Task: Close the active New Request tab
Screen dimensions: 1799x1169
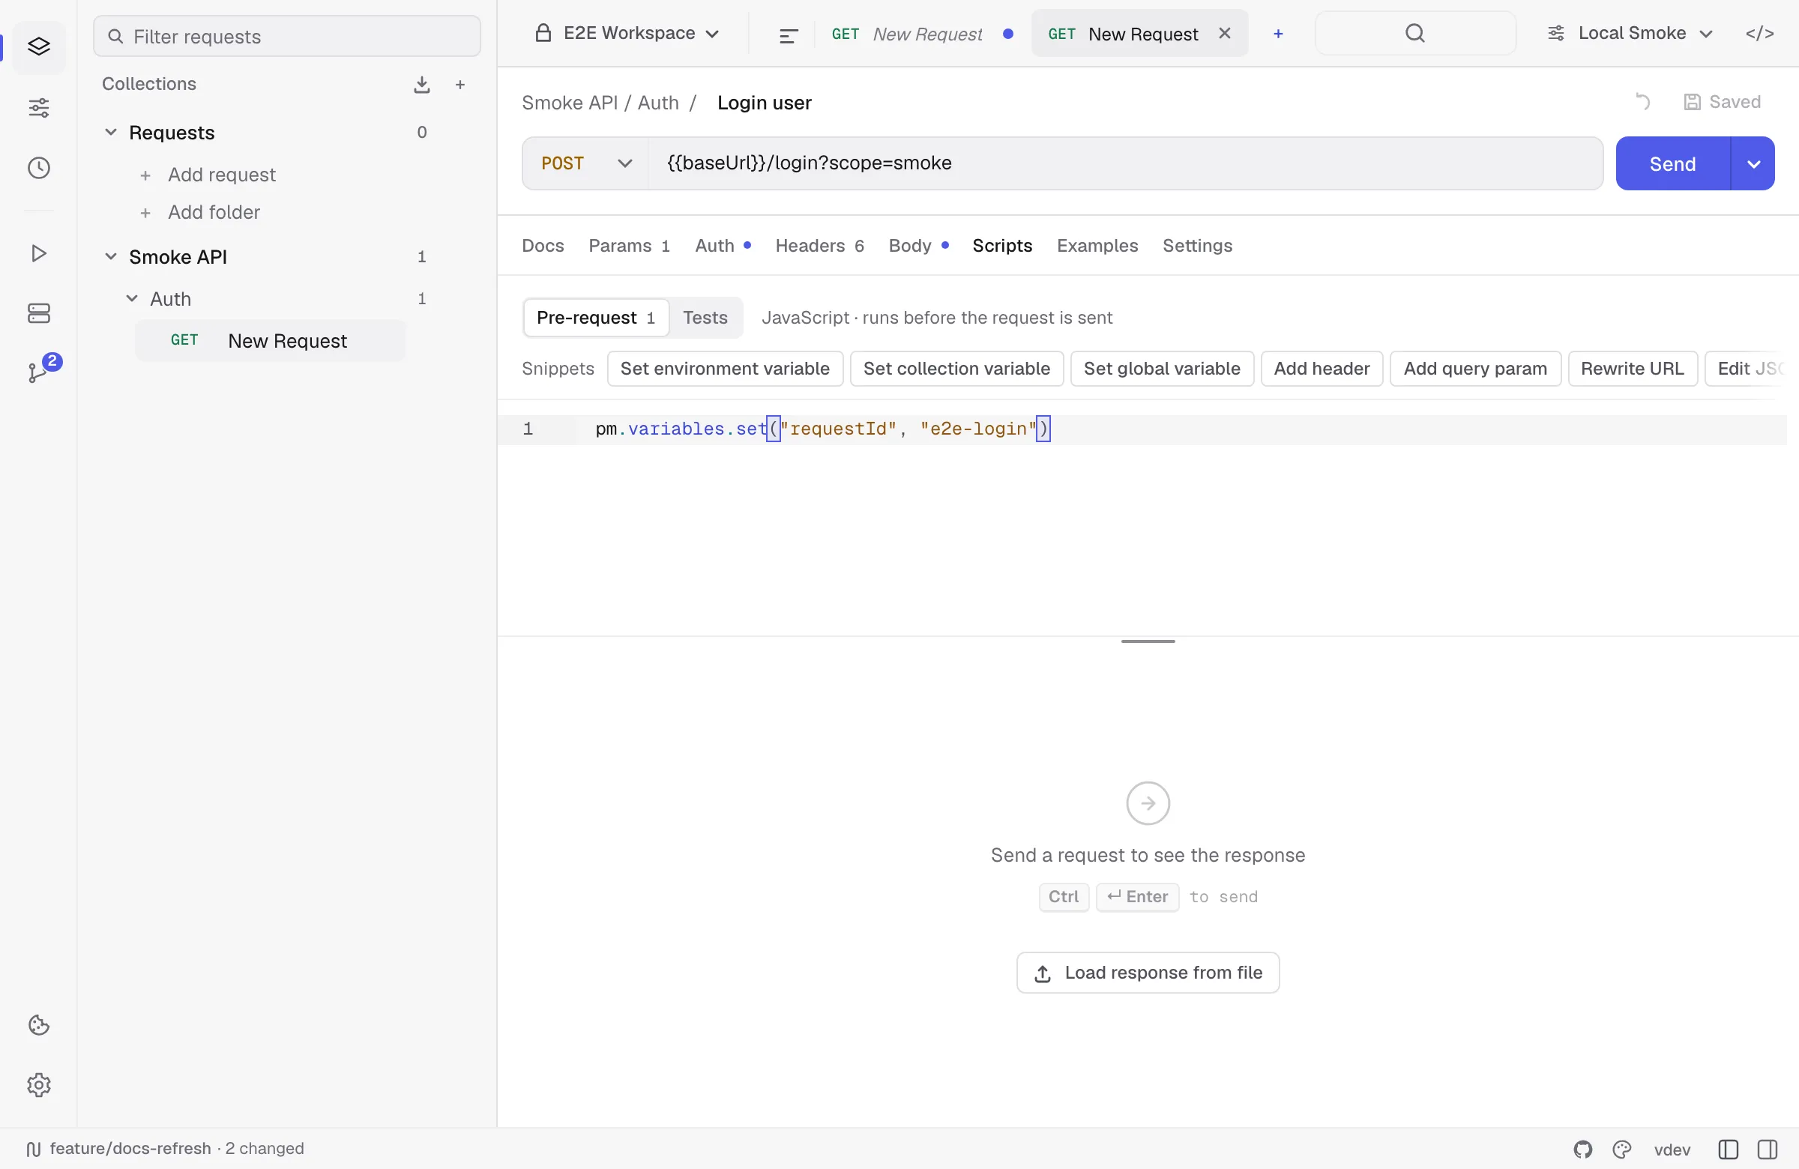Action: click(x=1225, y=33)
